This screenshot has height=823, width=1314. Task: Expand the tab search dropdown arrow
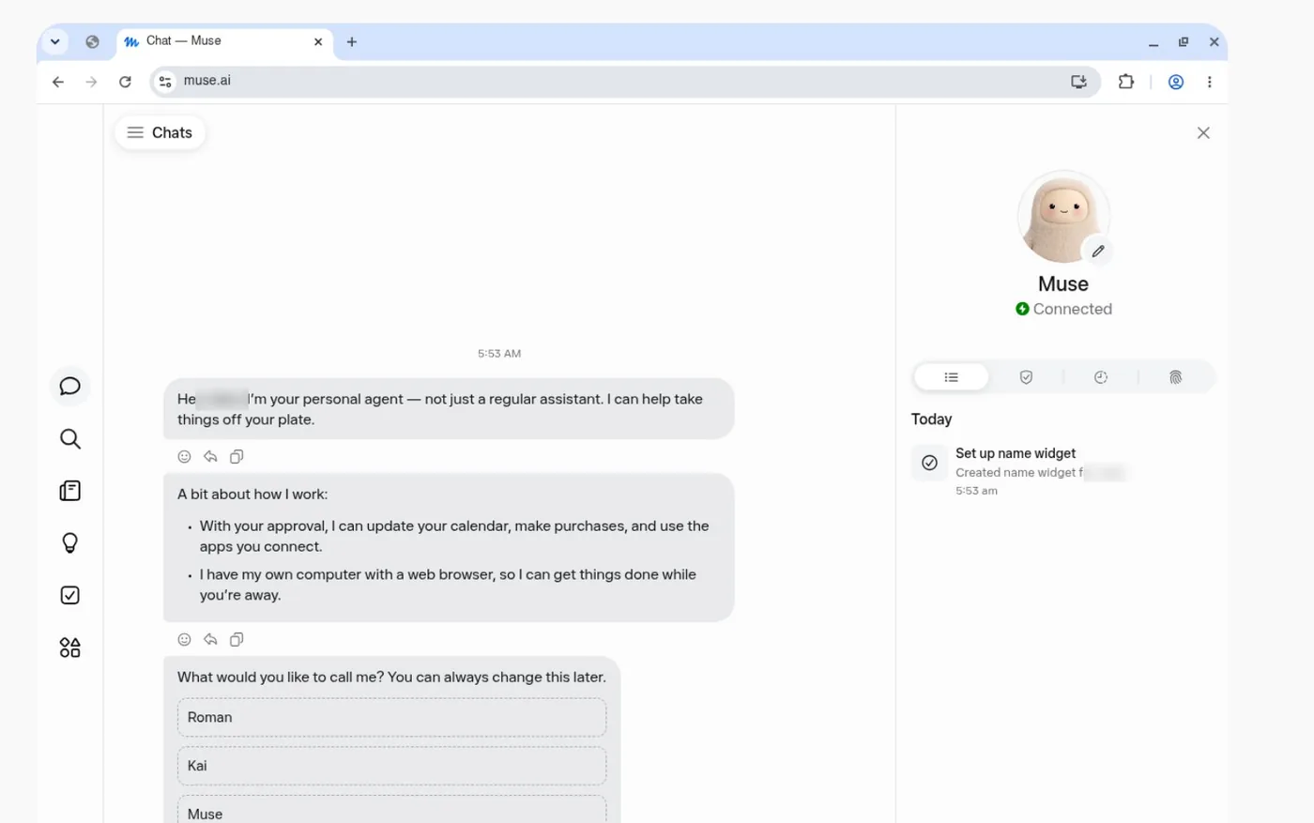[x=55, y=41]
